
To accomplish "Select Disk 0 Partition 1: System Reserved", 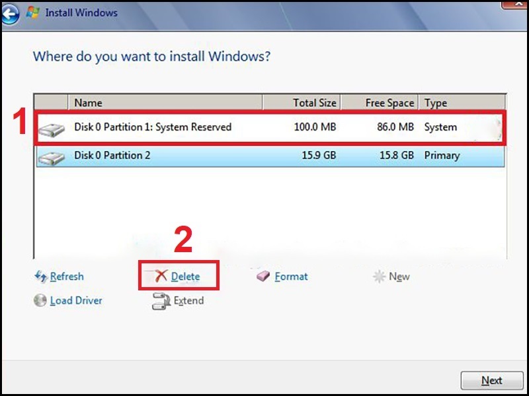I will [153, 127].
